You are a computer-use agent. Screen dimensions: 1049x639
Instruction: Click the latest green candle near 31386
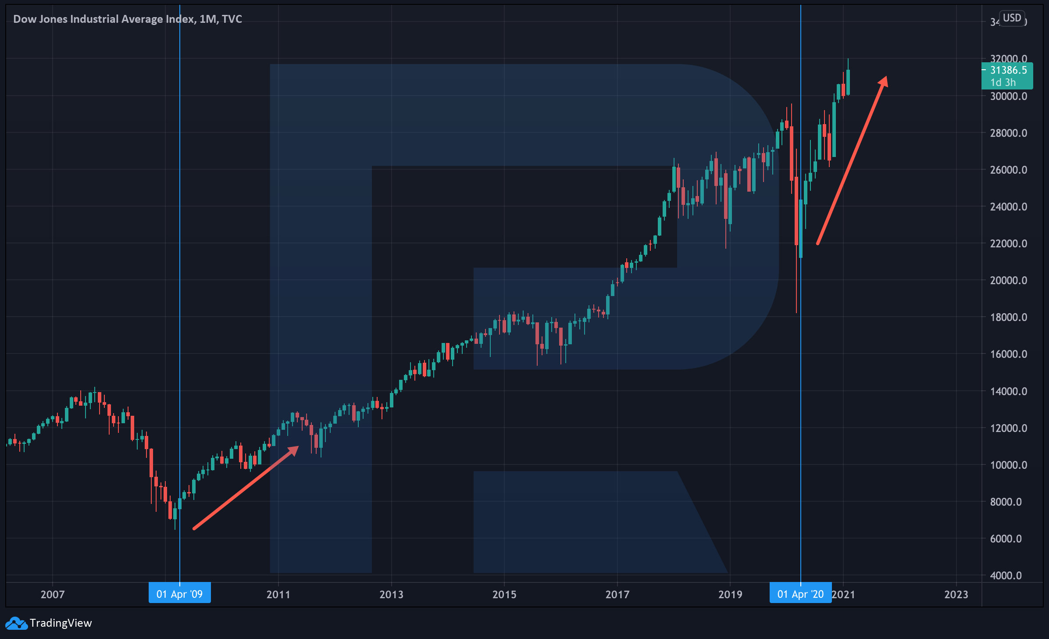coord(848,82)
